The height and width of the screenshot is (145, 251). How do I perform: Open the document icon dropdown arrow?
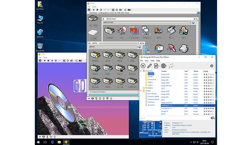(159, 66)
